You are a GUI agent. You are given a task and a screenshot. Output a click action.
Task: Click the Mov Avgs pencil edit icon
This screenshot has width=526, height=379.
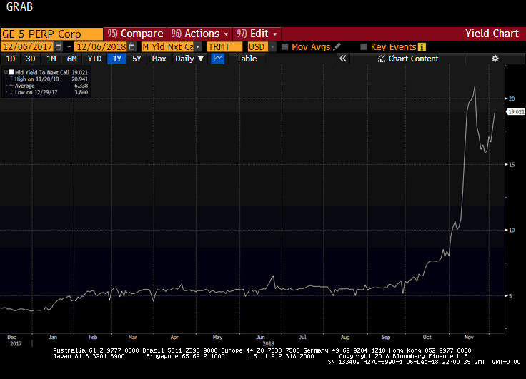click(x=337, y=46)
